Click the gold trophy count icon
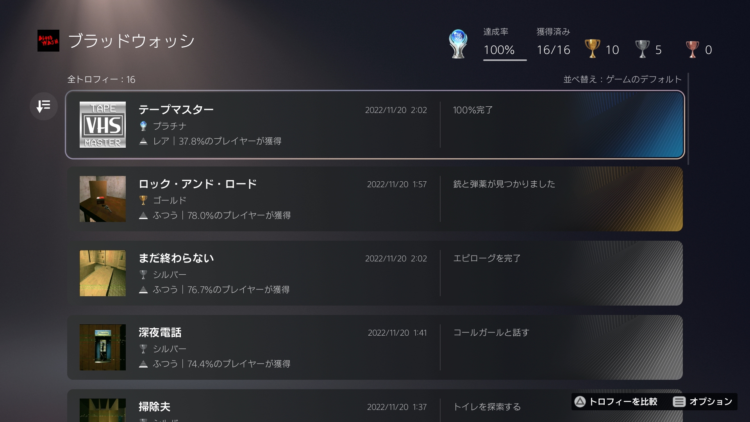This screenshot has width=750, height=422. click(x=592, y=49)
